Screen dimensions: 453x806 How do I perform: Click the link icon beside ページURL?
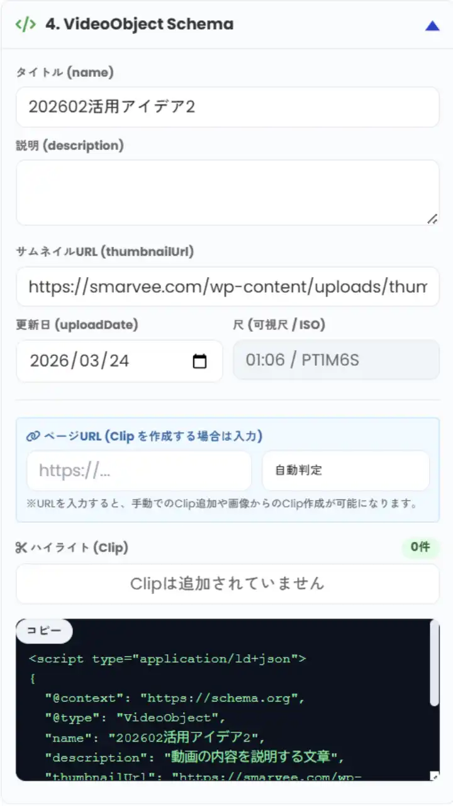33,436
